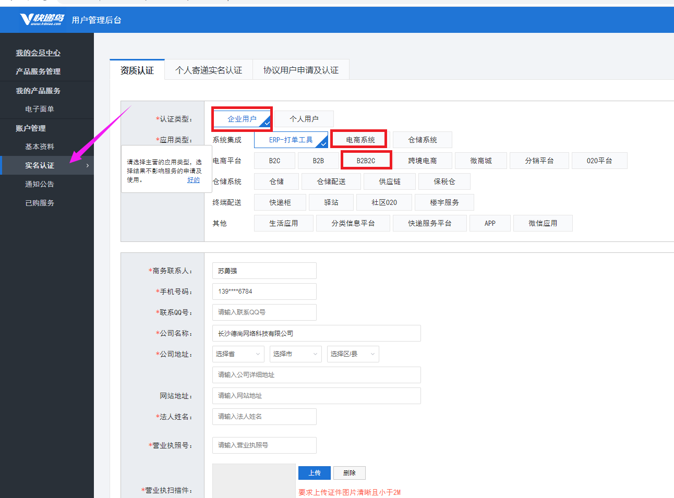Click the 商务联系人 input field
Viewport: 674px width, 498px height.
click(264, 271)
